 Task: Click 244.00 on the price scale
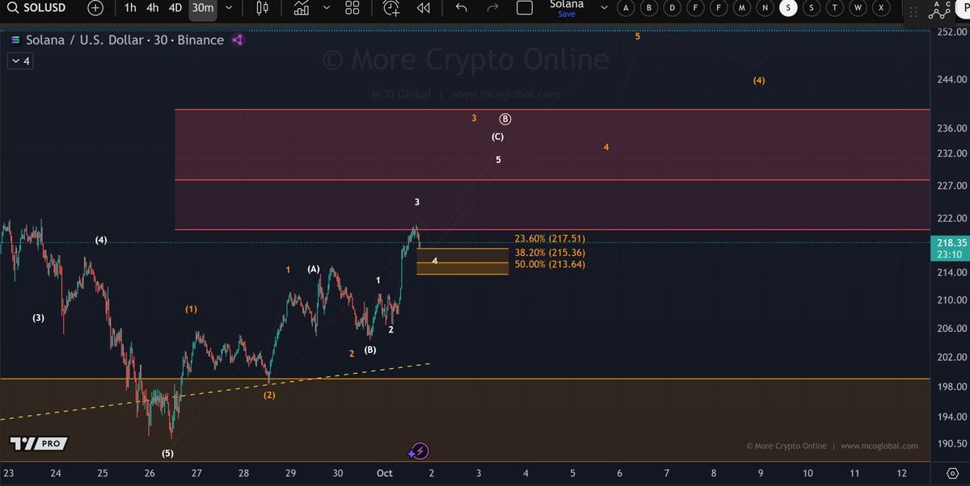point(951,79)
